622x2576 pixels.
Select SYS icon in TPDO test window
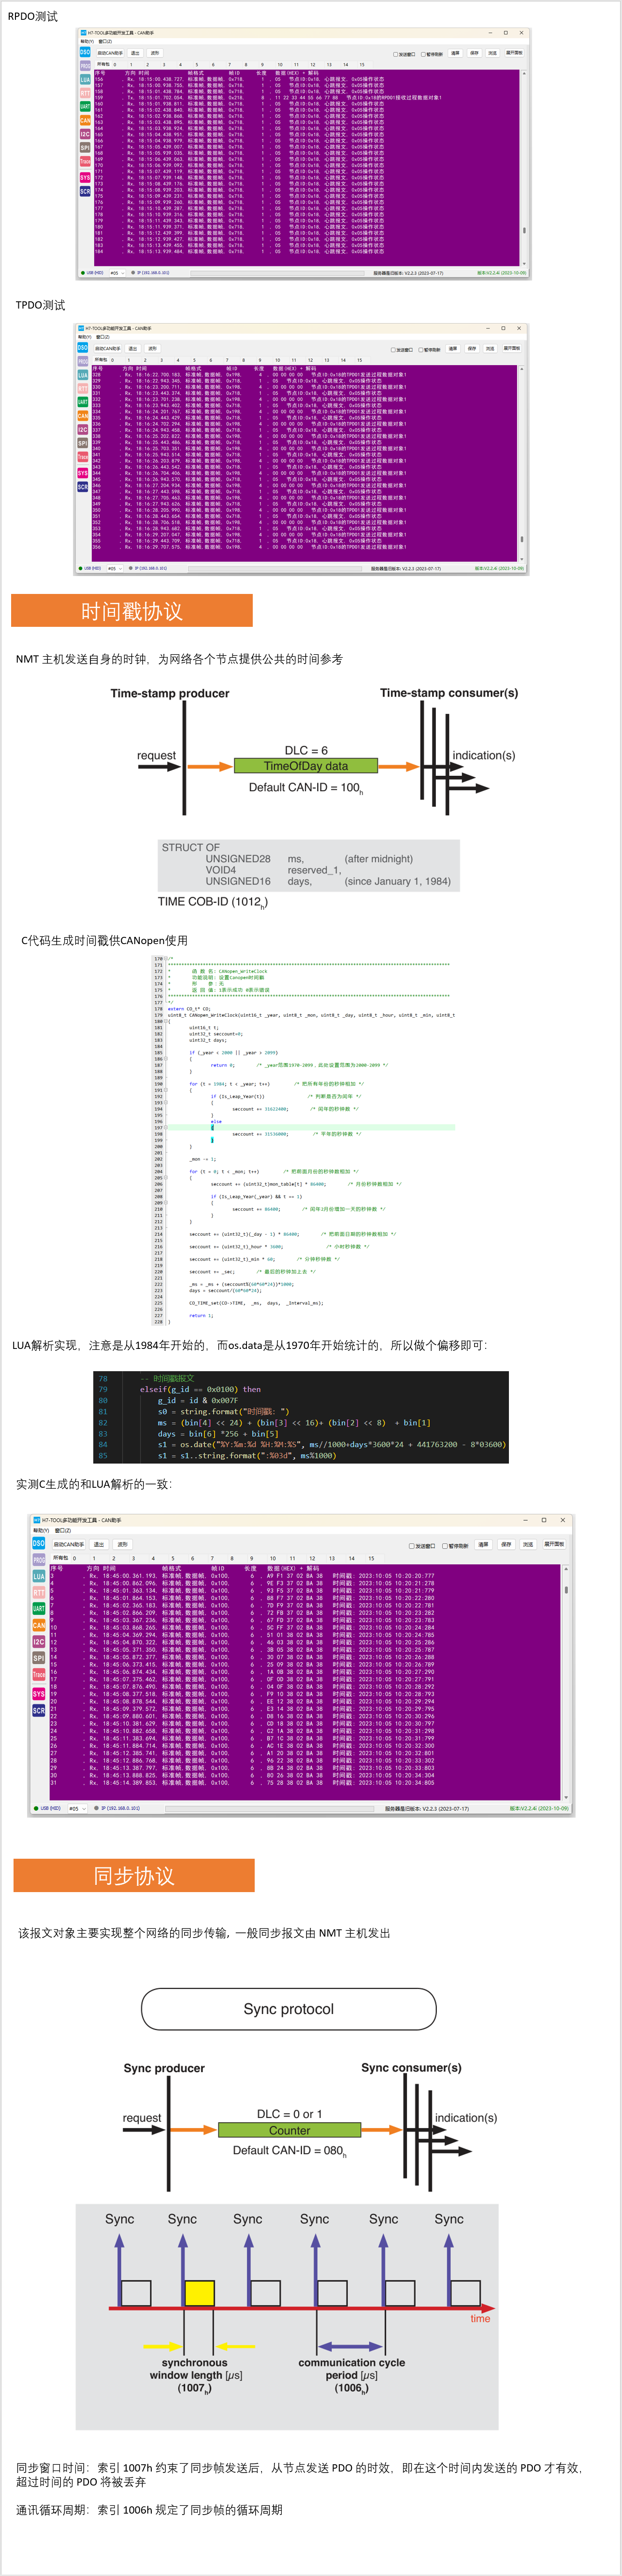coord(83,473)
